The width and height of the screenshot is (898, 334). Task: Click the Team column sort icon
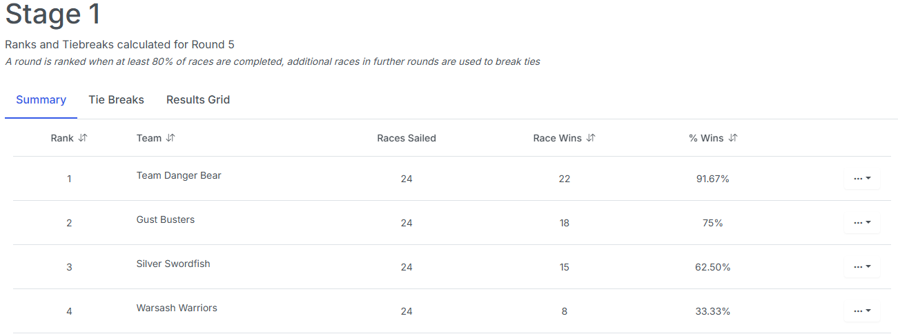[x=170, y=138]
